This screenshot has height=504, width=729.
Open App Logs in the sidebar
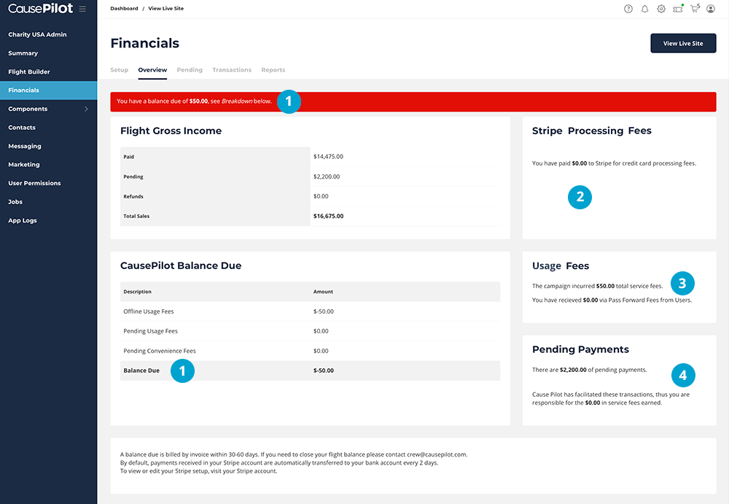23,220
